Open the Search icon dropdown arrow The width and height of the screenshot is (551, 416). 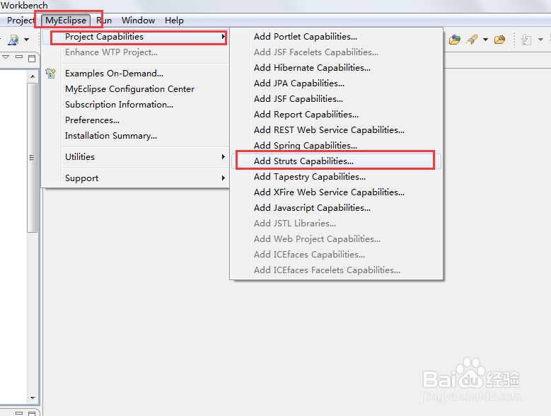485,40
